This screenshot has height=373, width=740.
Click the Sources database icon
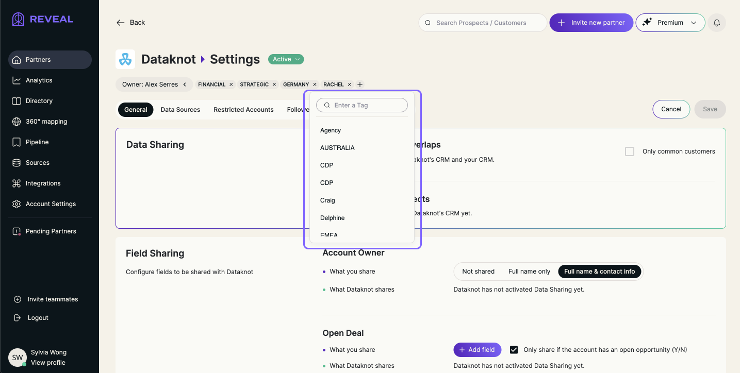[17, 163]
